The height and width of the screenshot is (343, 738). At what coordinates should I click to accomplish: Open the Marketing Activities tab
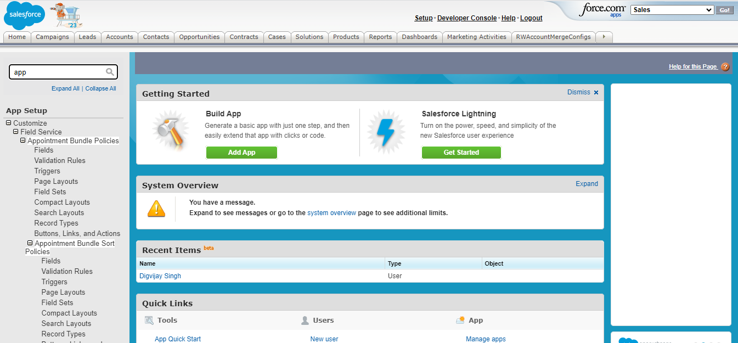click(x=477, y=37)
